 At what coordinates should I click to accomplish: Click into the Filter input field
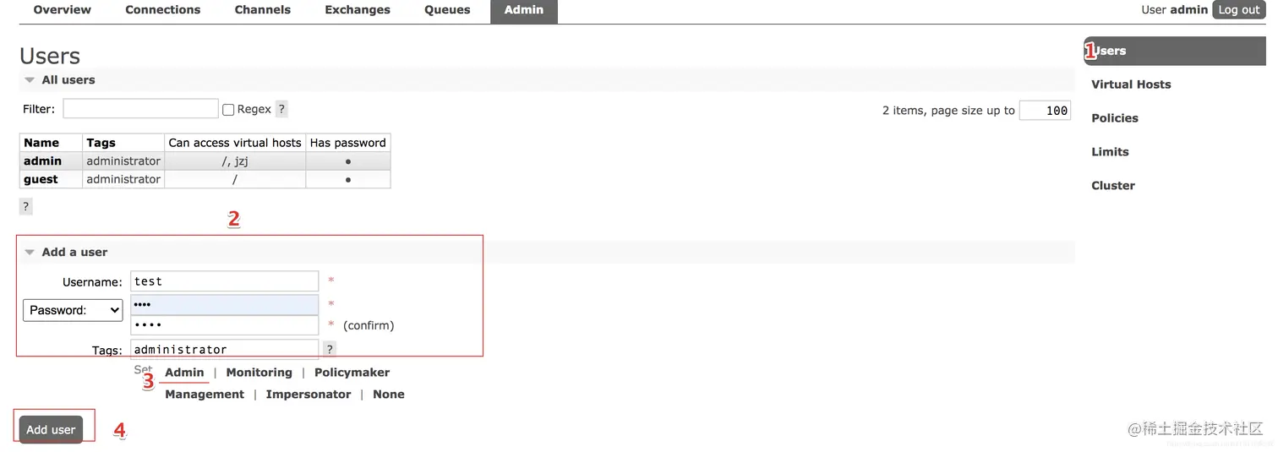point(140,109)
